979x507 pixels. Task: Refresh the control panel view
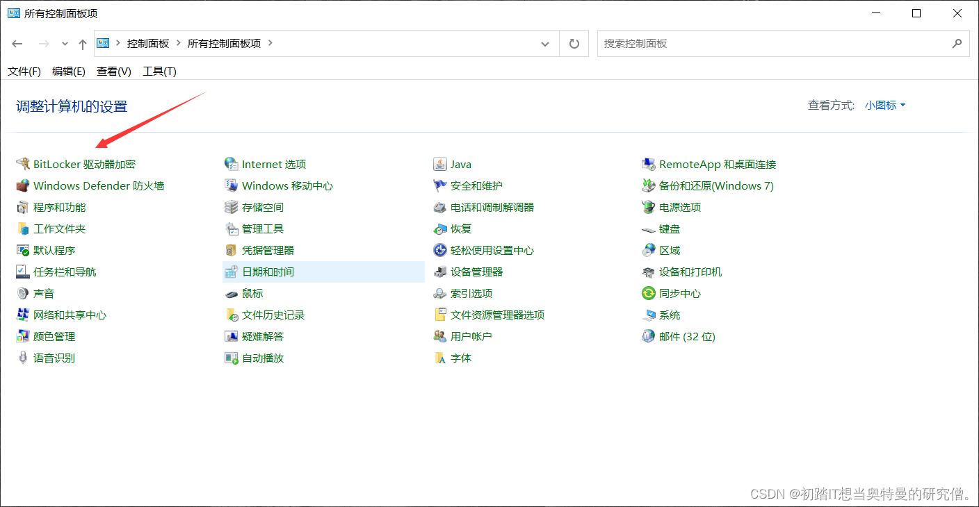click(x=574, y=44)
